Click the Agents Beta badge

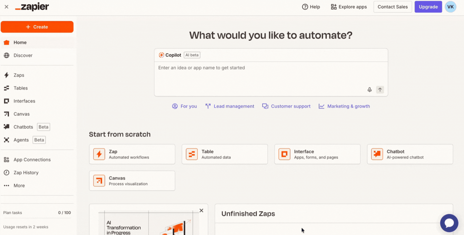(39, 140)
